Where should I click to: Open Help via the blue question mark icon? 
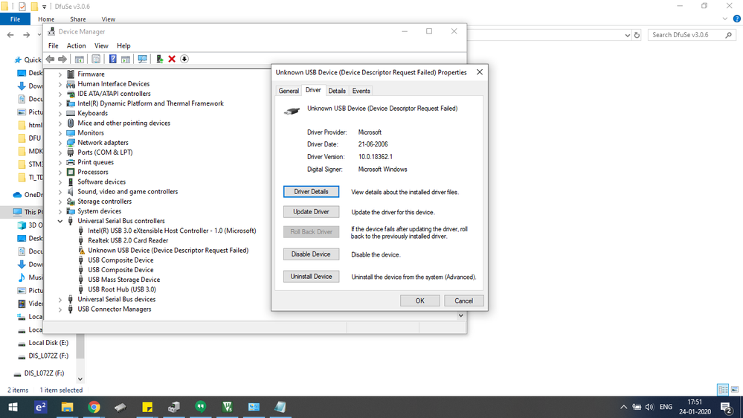coord(113,60)
